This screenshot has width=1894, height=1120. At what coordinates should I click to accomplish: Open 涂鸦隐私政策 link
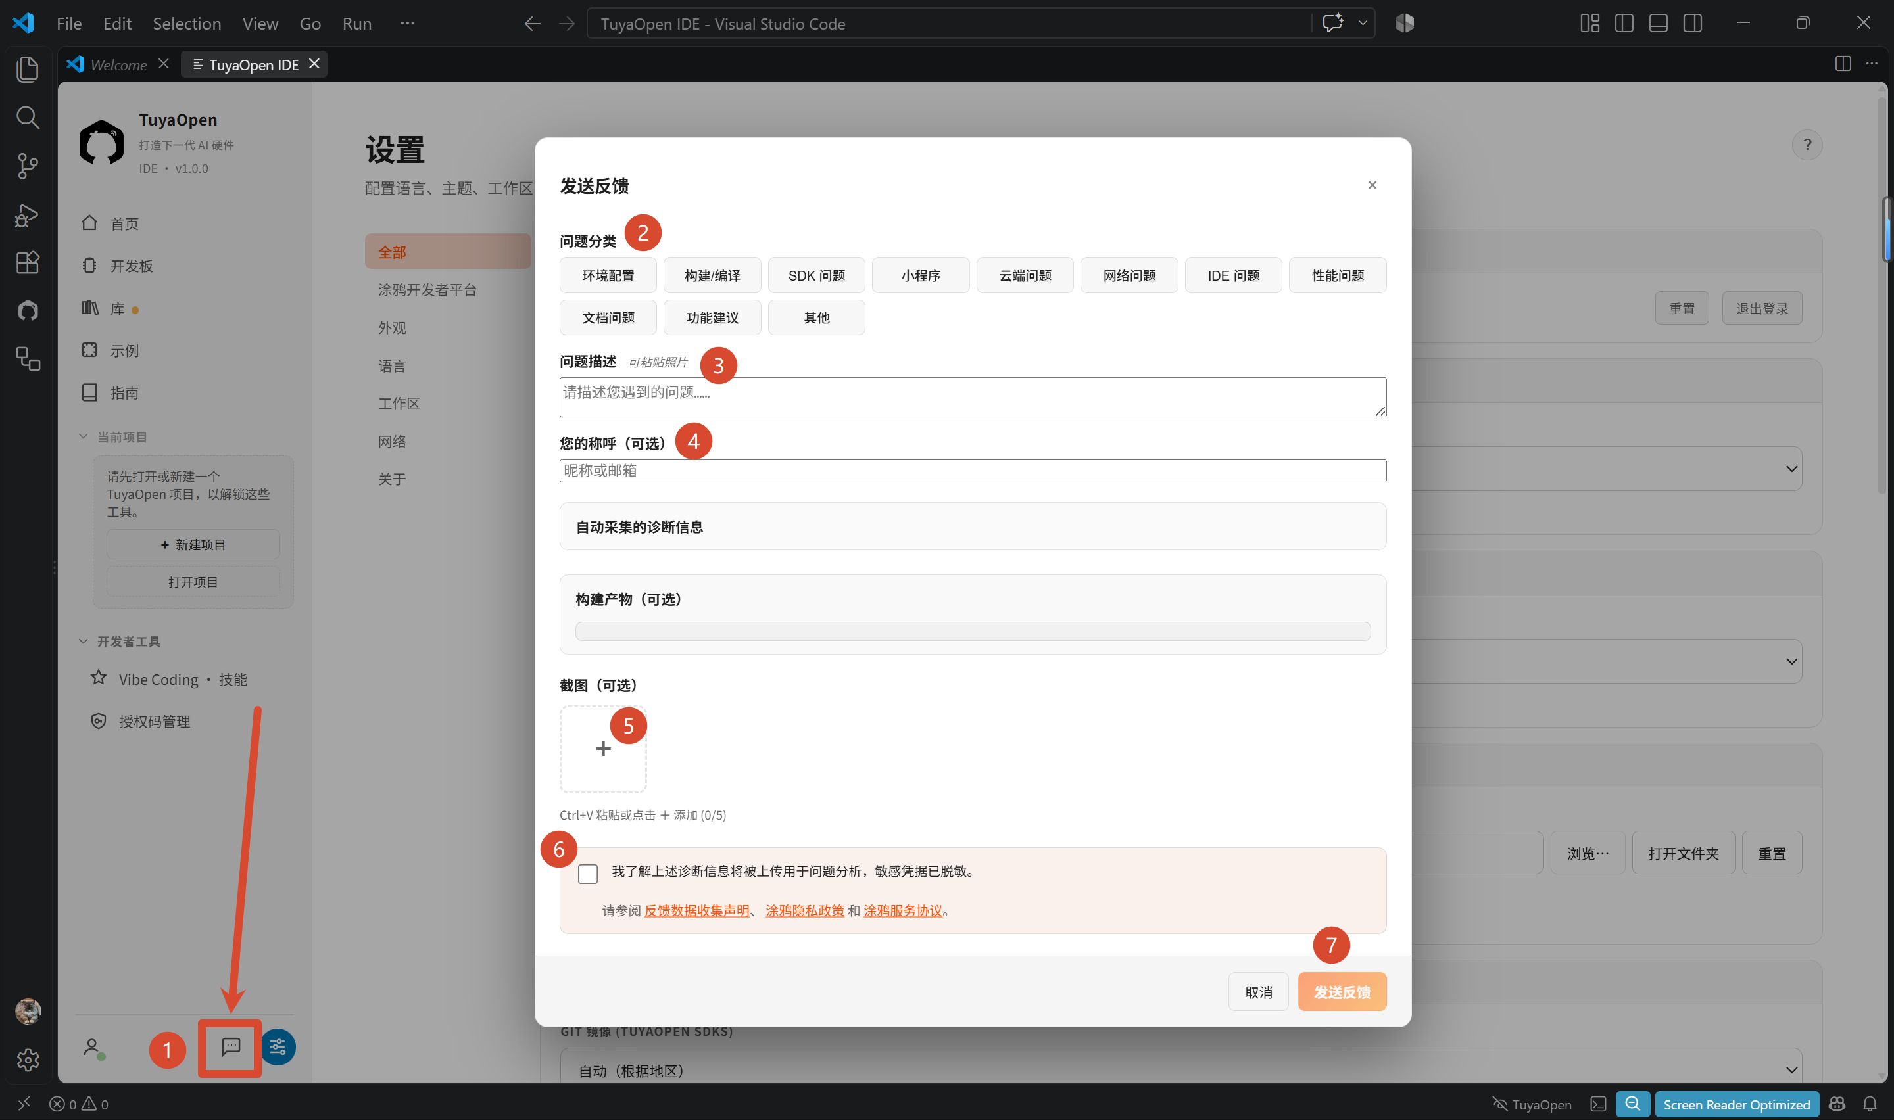tap(805, 910)
